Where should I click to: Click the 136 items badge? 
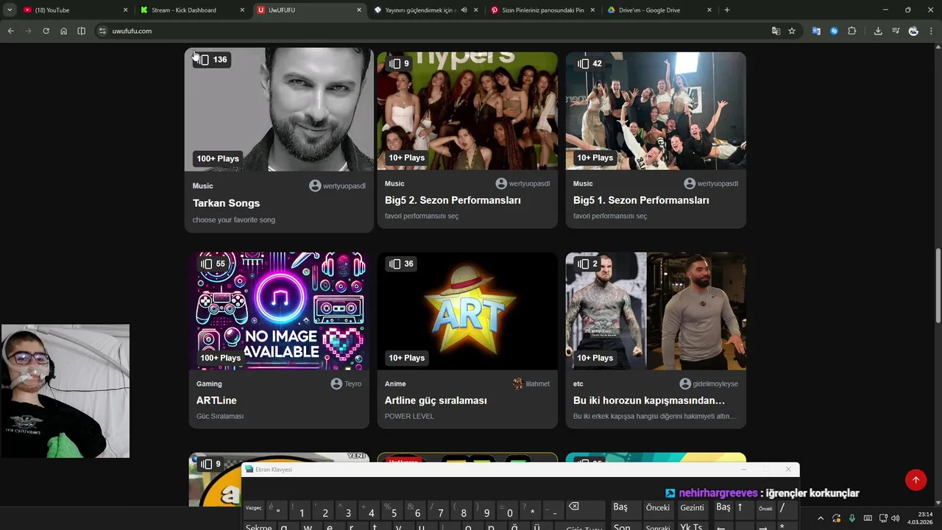point(213,60)
